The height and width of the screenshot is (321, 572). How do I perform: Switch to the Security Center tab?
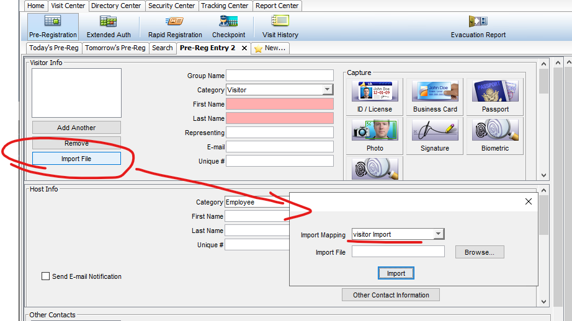tap(172, 6)
